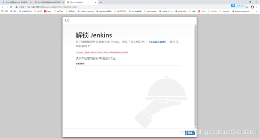Click the blue cloud upload extension button
Screen dimensions: 260x139
pyautogui.click(x=238, y=6)
